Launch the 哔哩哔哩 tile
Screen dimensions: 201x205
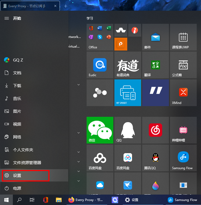[x=183, y=130]
